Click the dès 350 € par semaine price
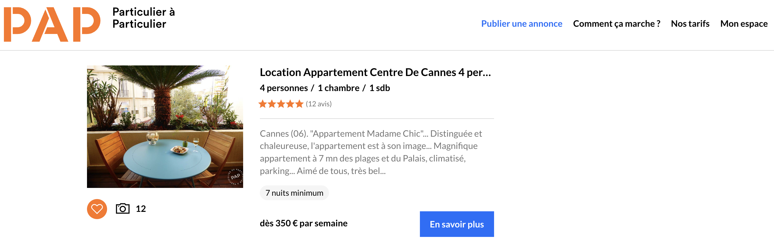This screenshot has width=774, height=250. pos(303,223)
